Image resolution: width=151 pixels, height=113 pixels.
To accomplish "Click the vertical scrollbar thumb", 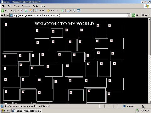I will (x=149, y=38).
